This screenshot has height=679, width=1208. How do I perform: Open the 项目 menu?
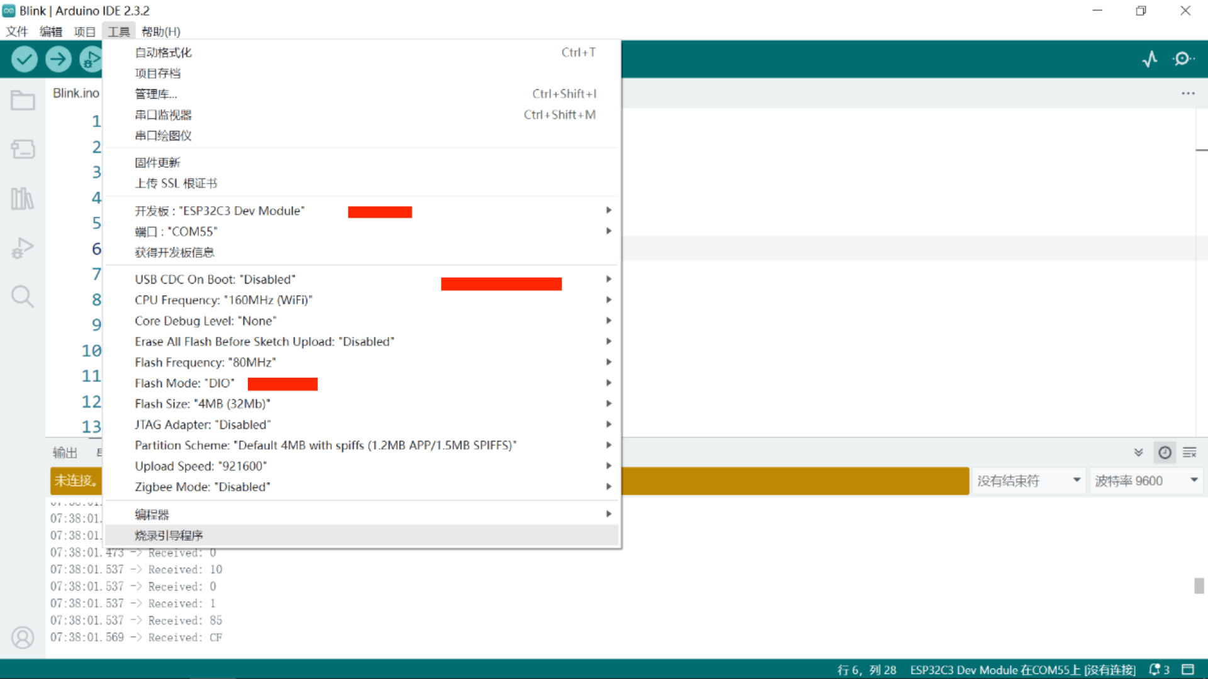pos(84,31)
